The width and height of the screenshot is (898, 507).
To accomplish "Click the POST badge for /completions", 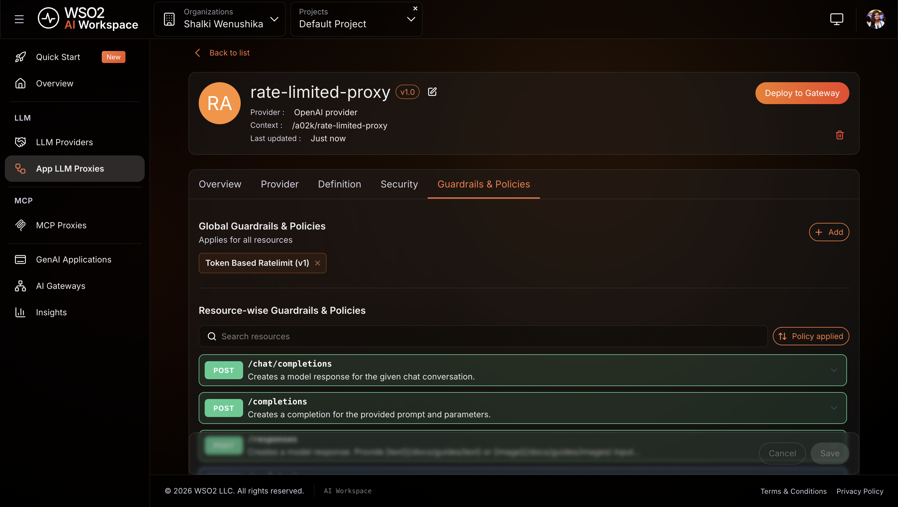I will [224, 408].
